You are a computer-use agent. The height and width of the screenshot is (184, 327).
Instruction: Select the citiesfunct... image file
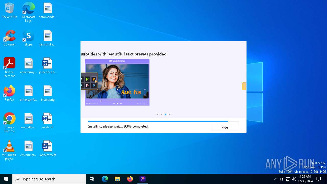click(x=28, y=149)
